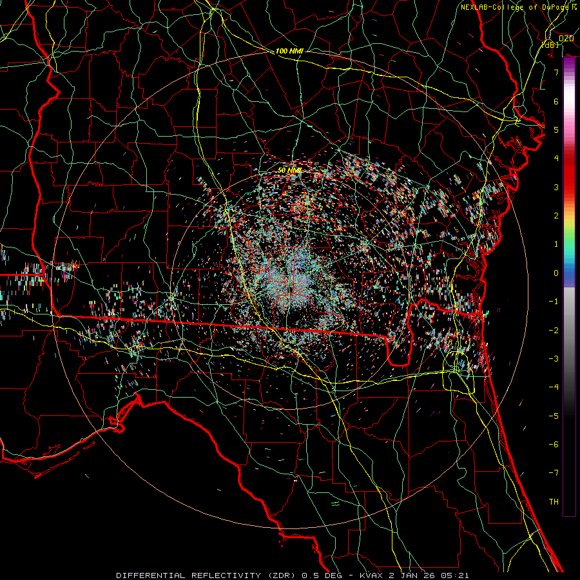Click the 1 tick label on color scale
Screen dimensions: 580x580
click(556, 244)
